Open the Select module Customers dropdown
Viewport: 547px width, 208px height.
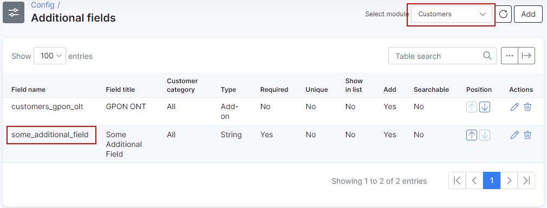pos(452,14)
